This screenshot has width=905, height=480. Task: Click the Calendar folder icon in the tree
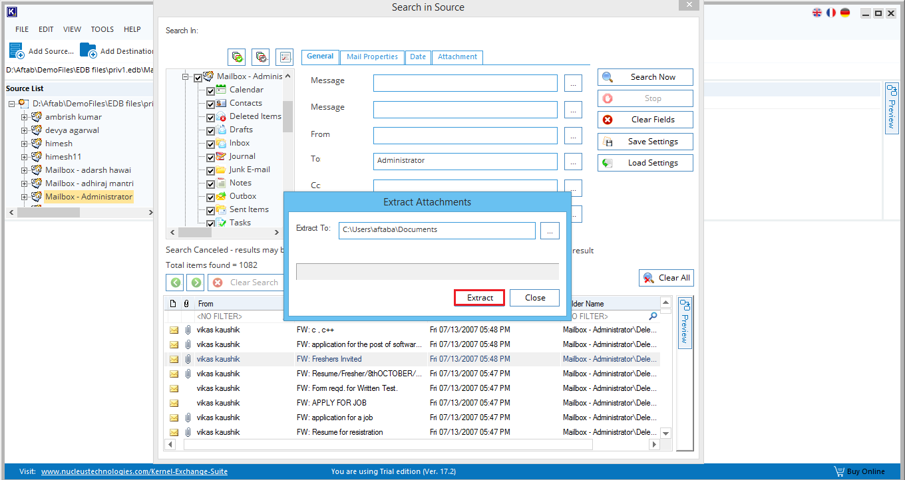[x=221, y=90]
